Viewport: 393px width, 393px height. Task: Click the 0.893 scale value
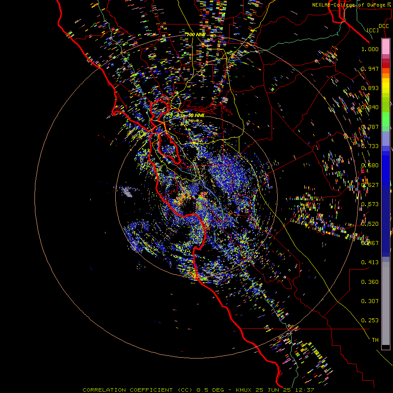[370, 88]
